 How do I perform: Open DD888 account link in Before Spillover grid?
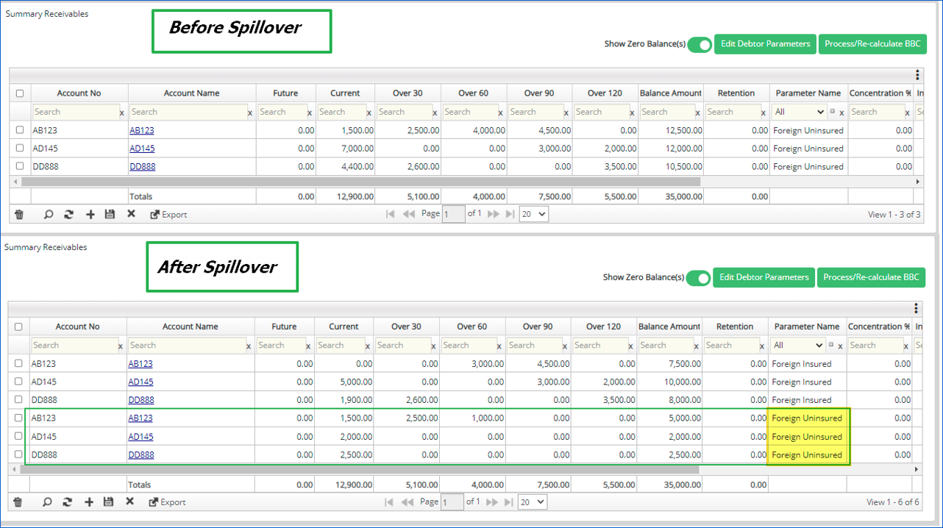tap(143, 167)
